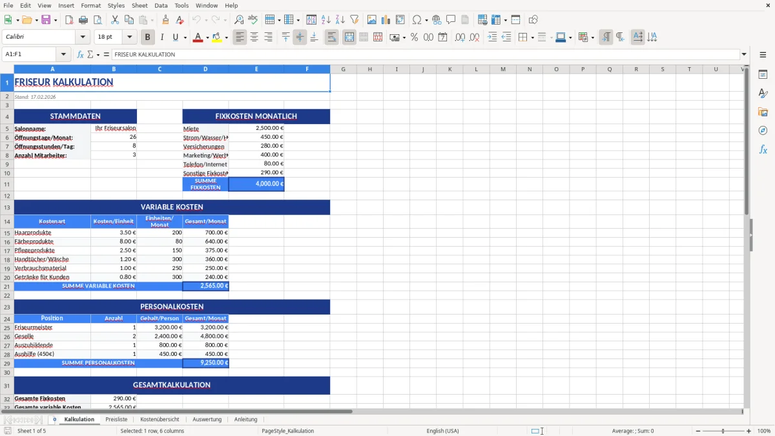The image size is (775, 436).
Task: Open the font size dropdown
Action: 129,37
